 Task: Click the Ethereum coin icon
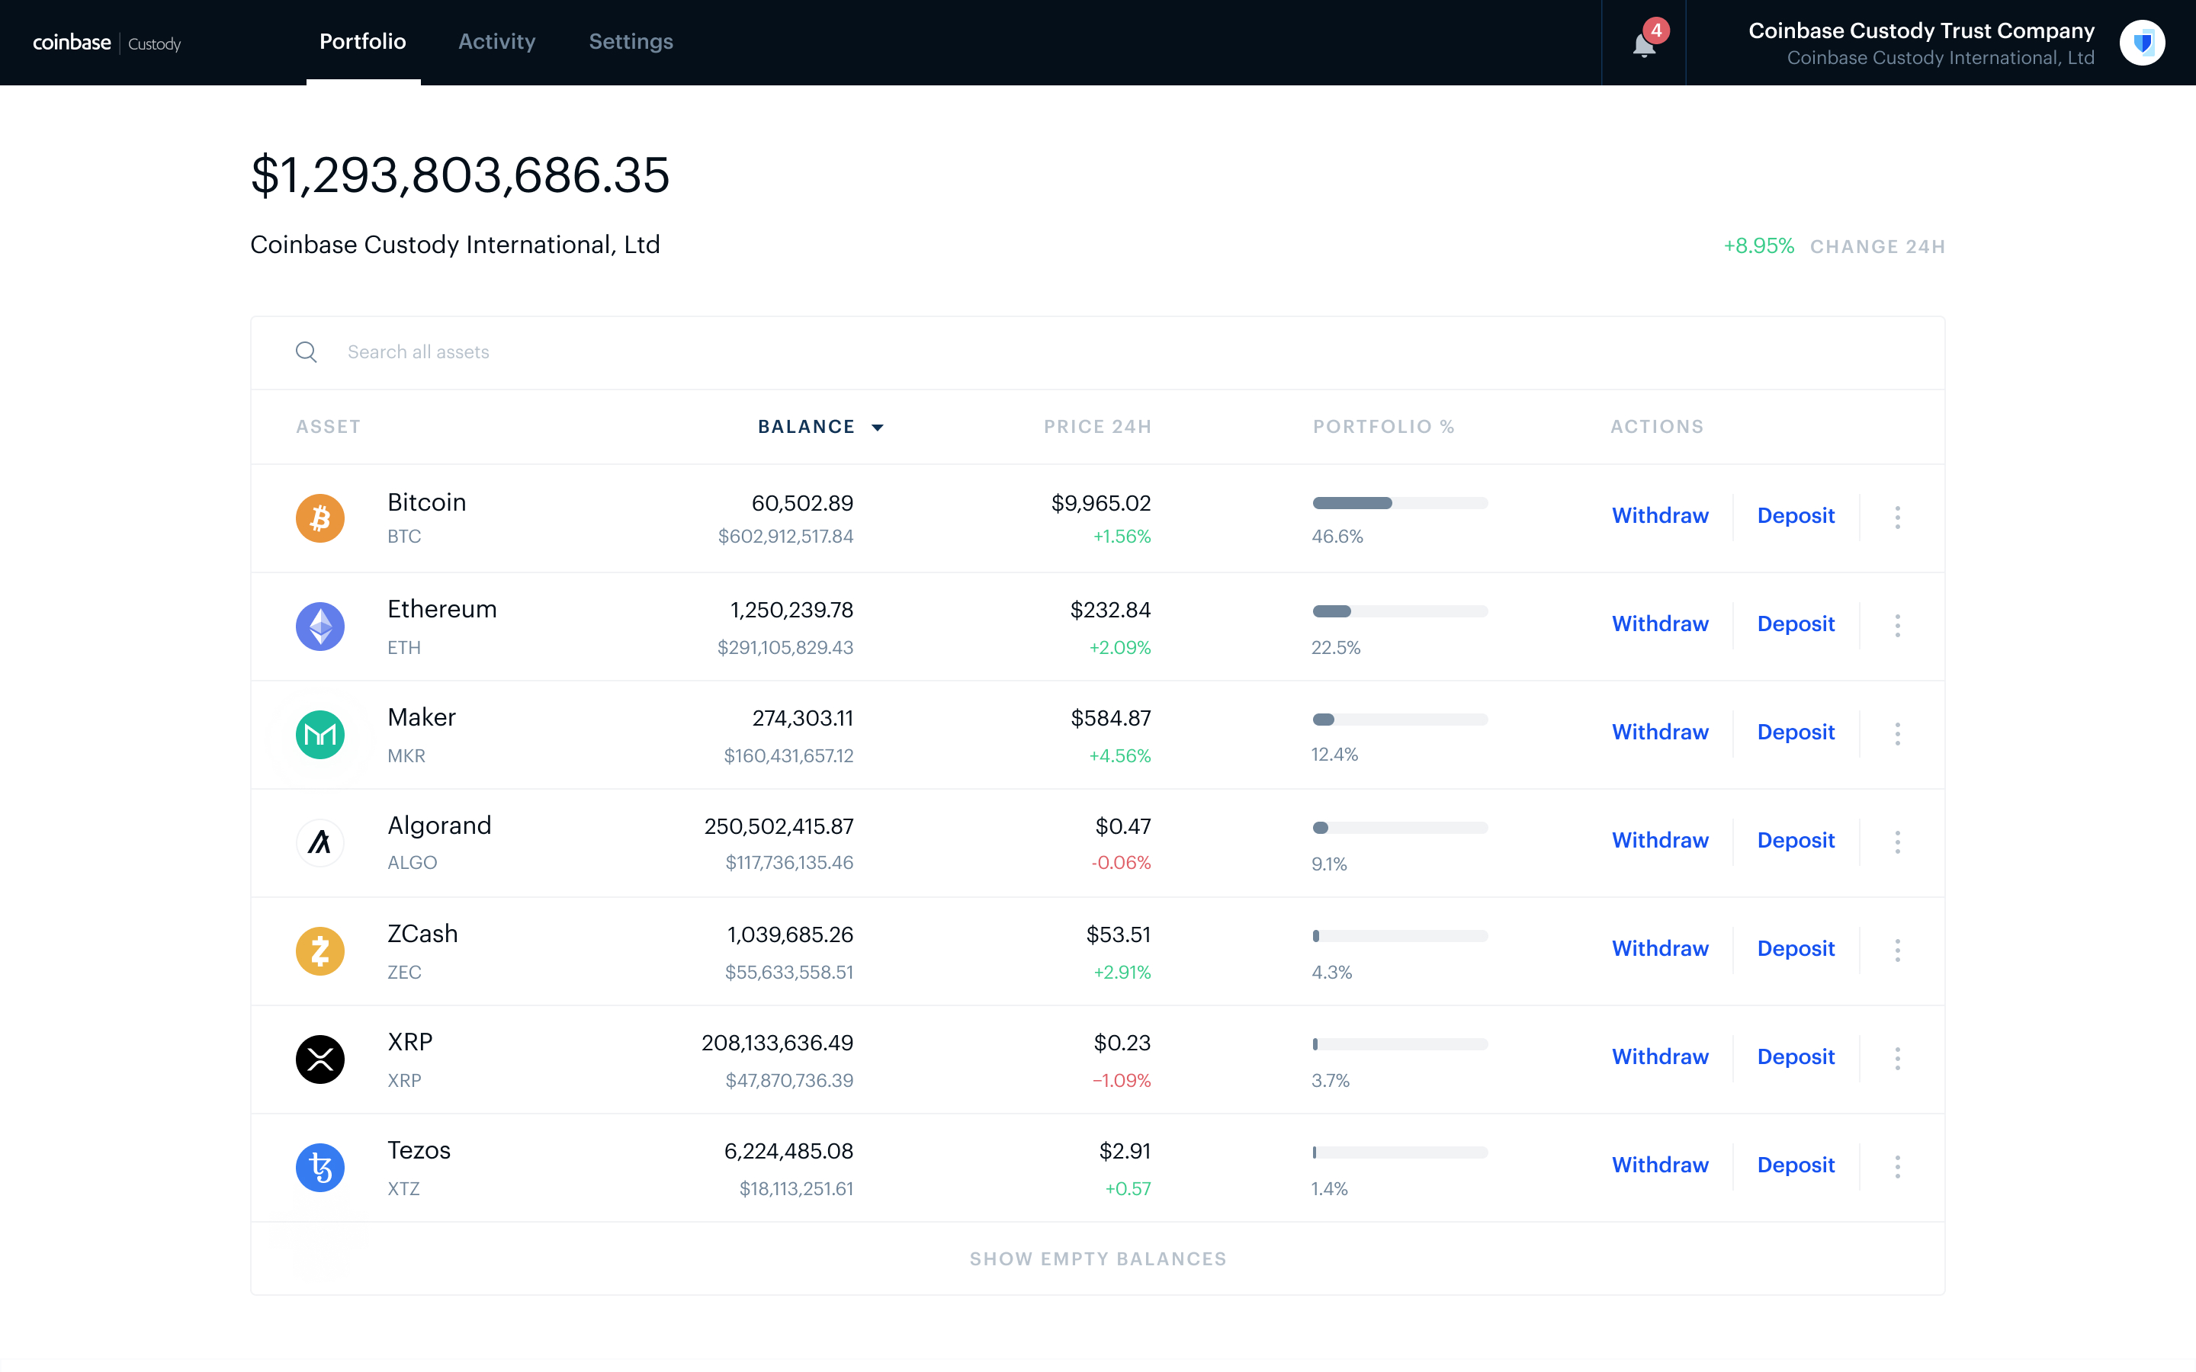pyautogui.click(x=319, y=626)
